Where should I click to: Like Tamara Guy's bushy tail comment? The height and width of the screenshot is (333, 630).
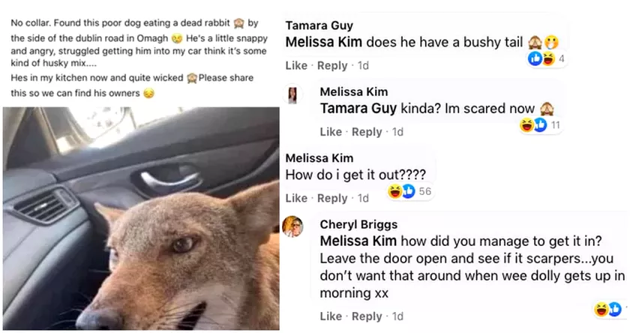pyautogui.click(x=296, y=65)
